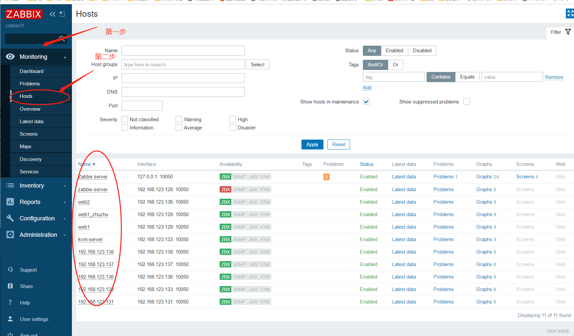Image resolution: width=574 pixels, height=336 pixels.
Task: Open Latest data link for web1_zhuzhu
Action: click(x=404, y=214)
